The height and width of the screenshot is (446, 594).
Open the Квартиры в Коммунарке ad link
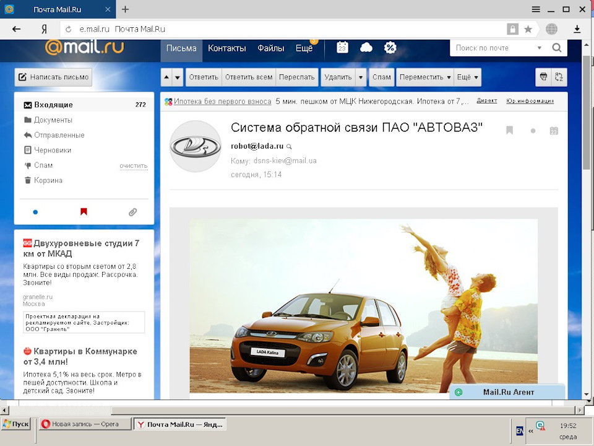pyautogui.click(x=80, y=357)
